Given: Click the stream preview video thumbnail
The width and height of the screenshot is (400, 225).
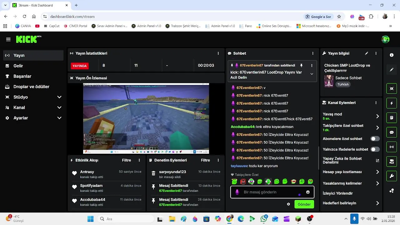Looking at the screenshot, I should tap(146, 118).
